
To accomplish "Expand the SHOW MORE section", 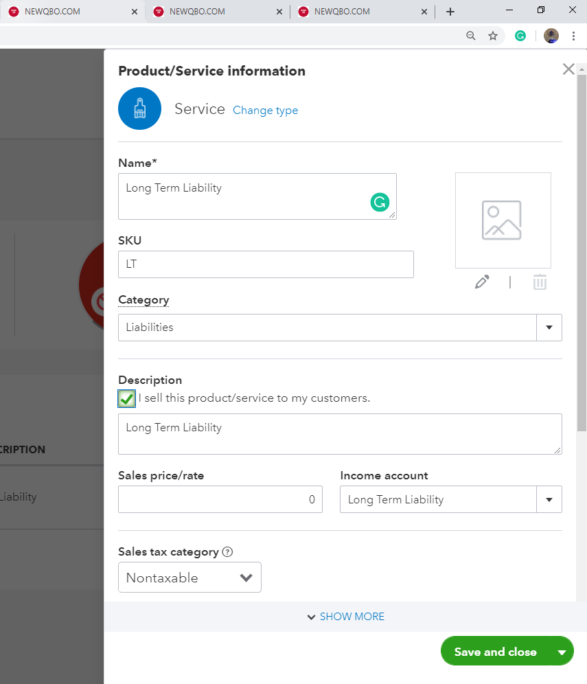I will 346,617.
